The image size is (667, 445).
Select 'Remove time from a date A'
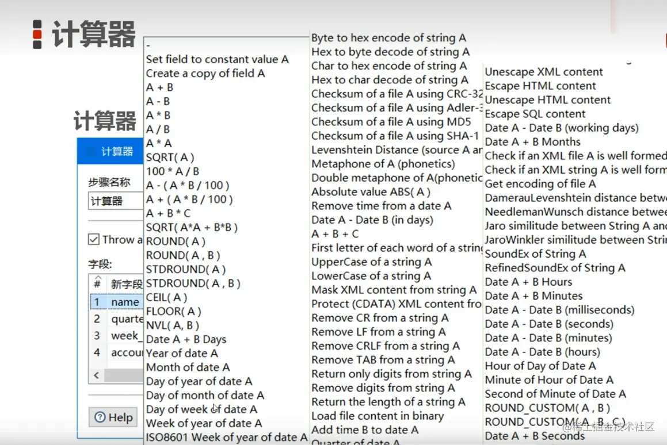click(382, 206)
